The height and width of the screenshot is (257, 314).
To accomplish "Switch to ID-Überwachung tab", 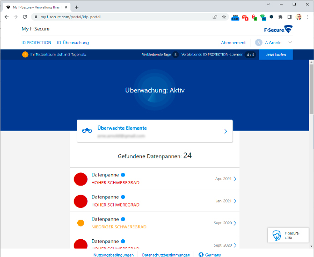I will [73, 43].
